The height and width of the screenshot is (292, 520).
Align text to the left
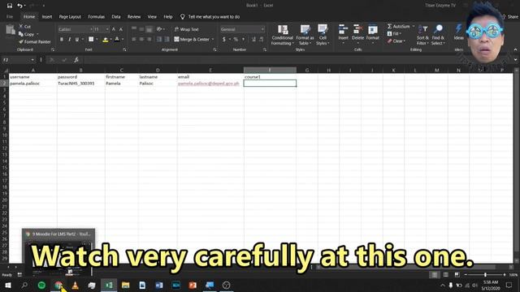tap(134, 40)
